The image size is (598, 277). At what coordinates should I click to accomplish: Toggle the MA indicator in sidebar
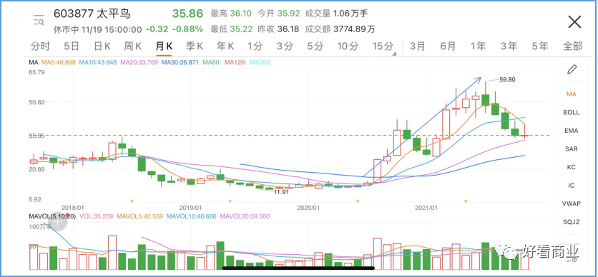pyautogui.click(x=571, y=94)
